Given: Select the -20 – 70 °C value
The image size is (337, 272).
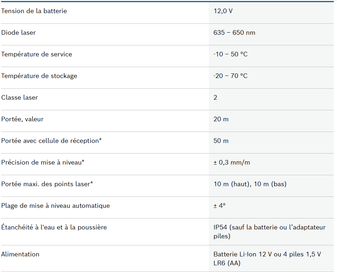Looking at the screenshot, I should (230, 76).
